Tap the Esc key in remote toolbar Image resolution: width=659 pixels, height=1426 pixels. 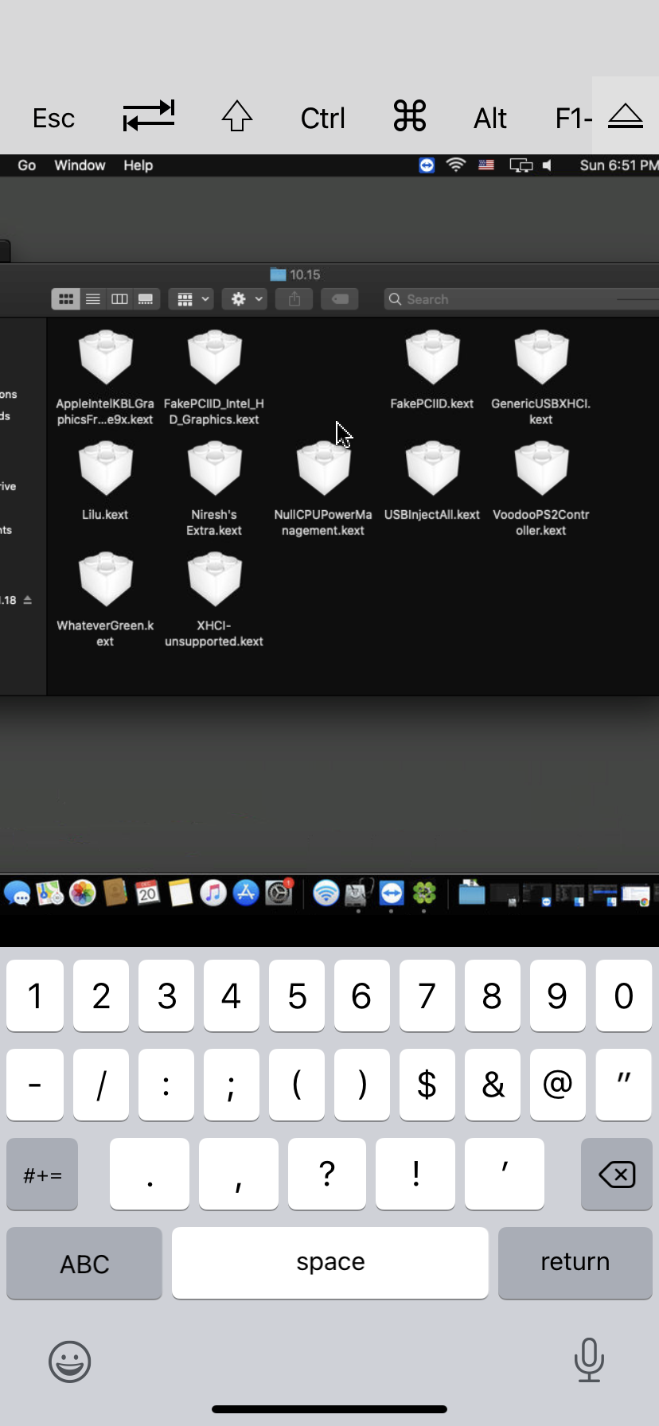click(x=53, y=119)
